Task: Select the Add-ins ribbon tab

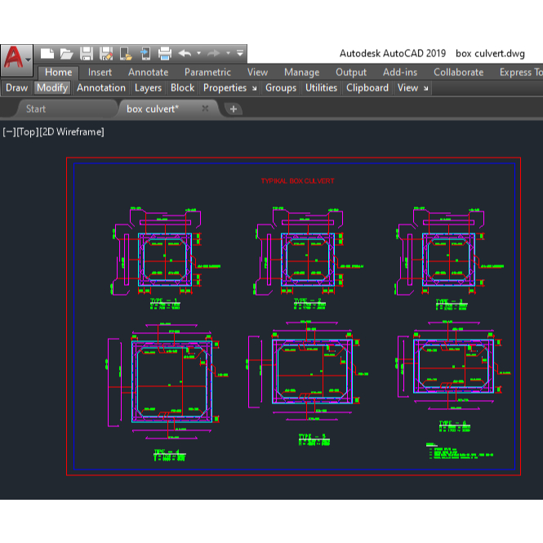Action: [400, 73]
